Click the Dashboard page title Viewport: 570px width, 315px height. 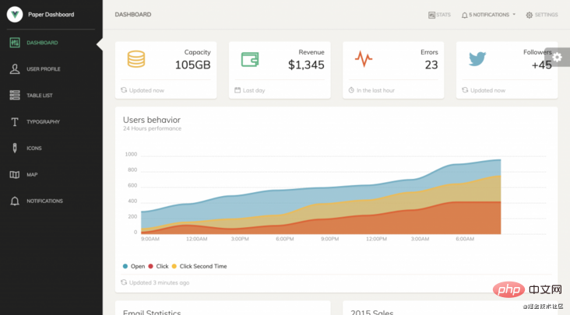[x=133, y=15]
